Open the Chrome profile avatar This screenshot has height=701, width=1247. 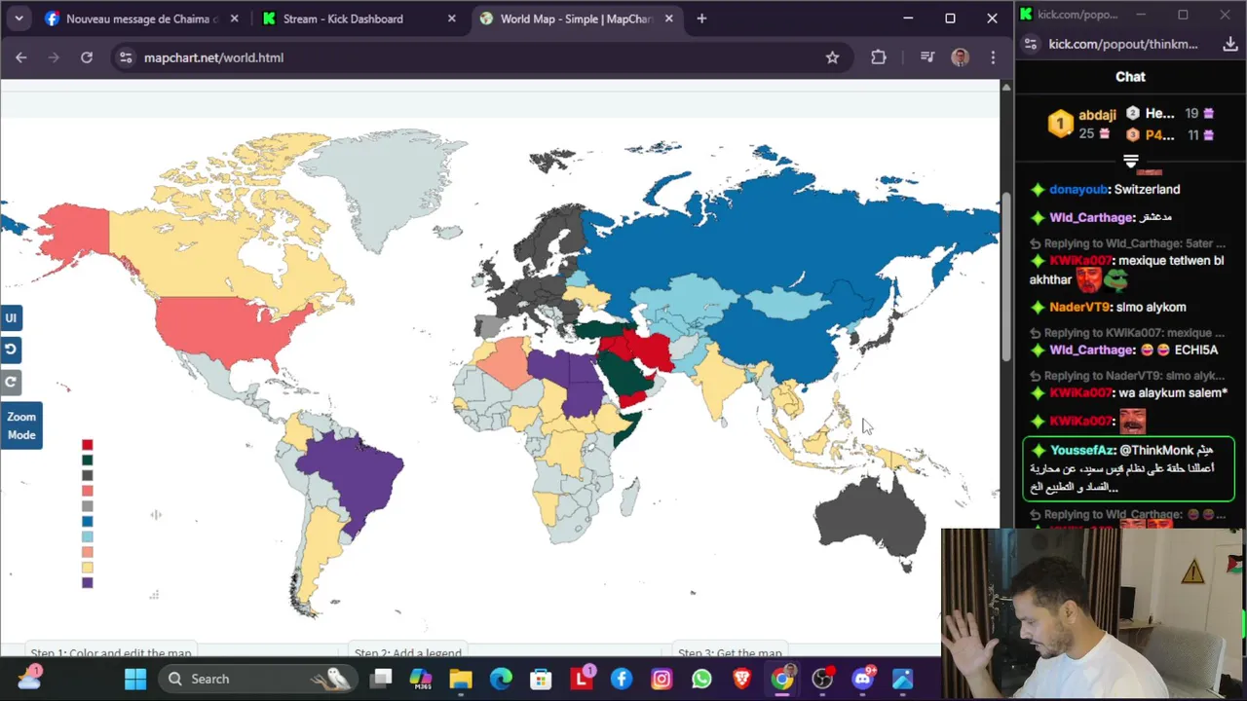(960, 57)
